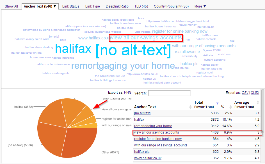Open the Link Type tab

point(92,6)
